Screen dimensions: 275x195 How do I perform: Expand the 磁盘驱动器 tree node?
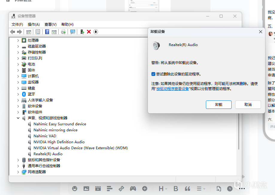point(18,46)
